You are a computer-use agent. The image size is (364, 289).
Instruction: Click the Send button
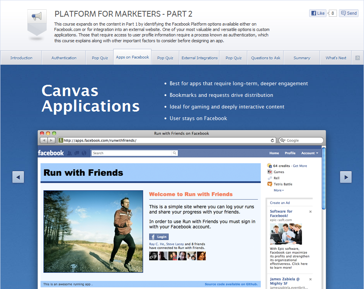349,13
